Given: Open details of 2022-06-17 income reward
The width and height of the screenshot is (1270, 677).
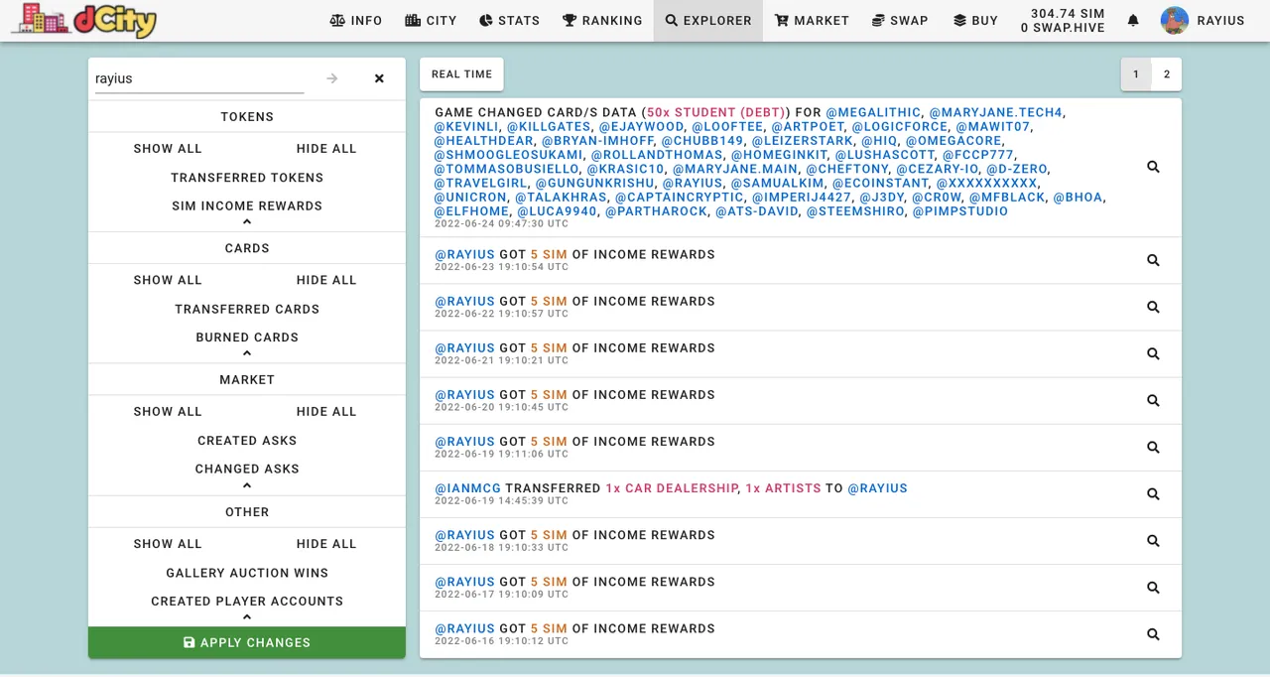Looking at the screenshot, I should pos(1153,587).
